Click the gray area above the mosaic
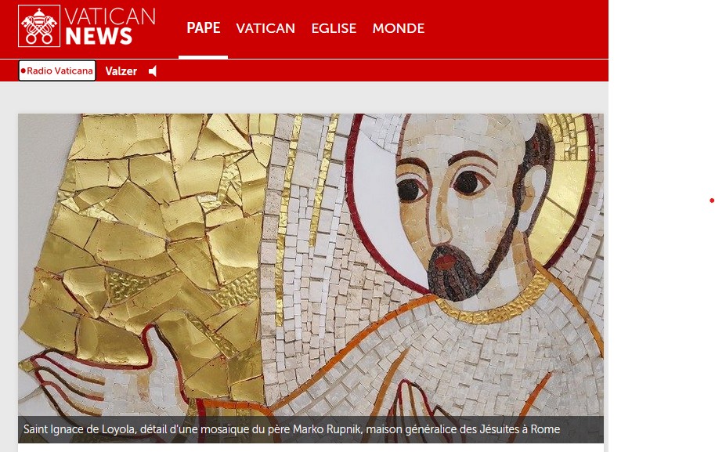The width and height of the screenshot is (715, 452). click(304, 98)
